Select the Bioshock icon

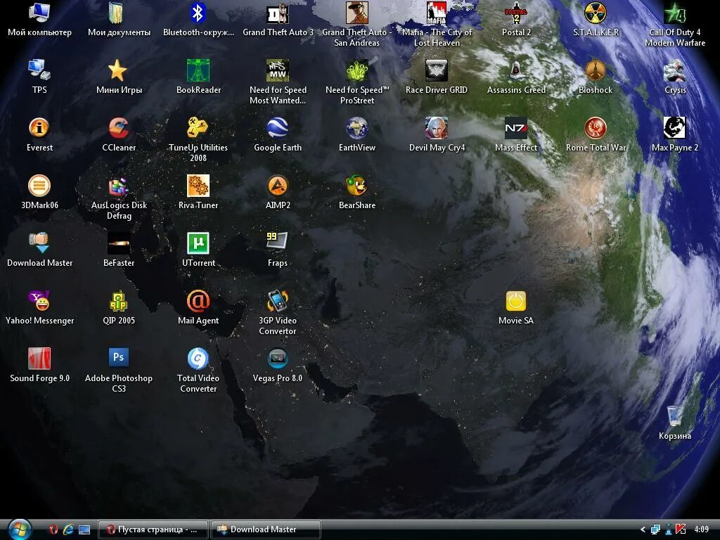pos(596,70)
